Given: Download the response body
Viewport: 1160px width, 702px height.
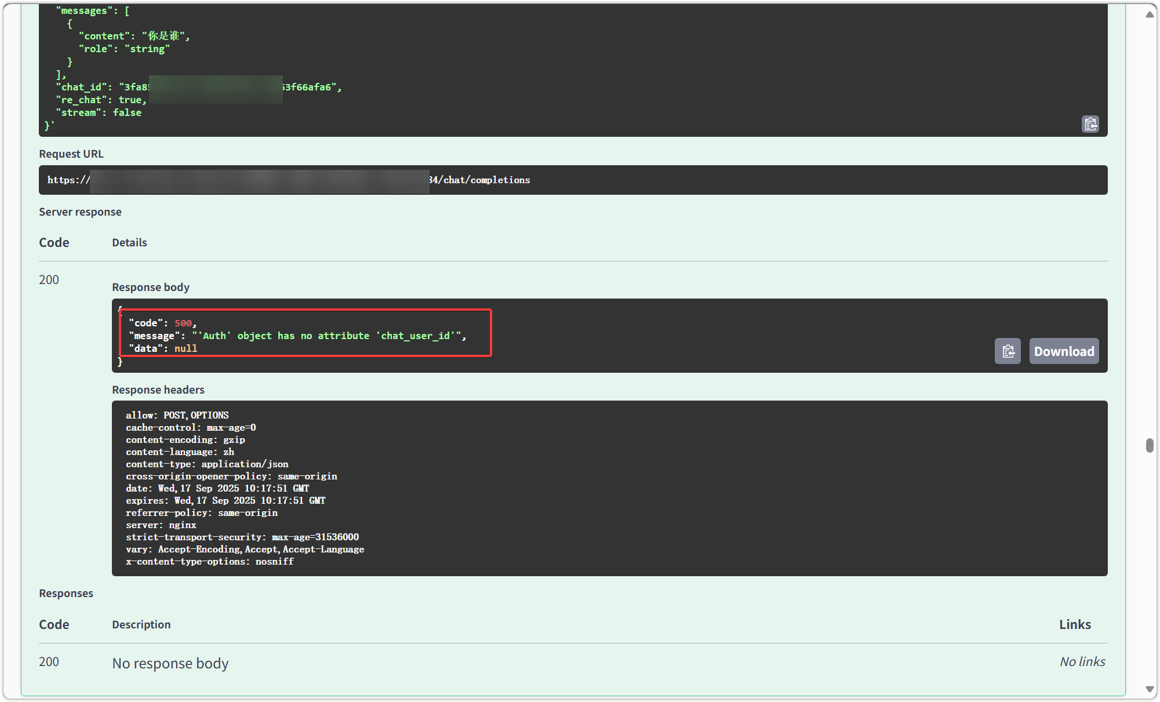Looking at the screenshot, I should pyautogui.click(x=1064, y=351).
